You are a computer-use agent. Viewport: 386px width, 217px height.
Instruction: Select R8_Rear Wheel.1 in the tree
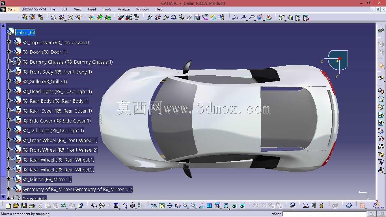(58, 160)
